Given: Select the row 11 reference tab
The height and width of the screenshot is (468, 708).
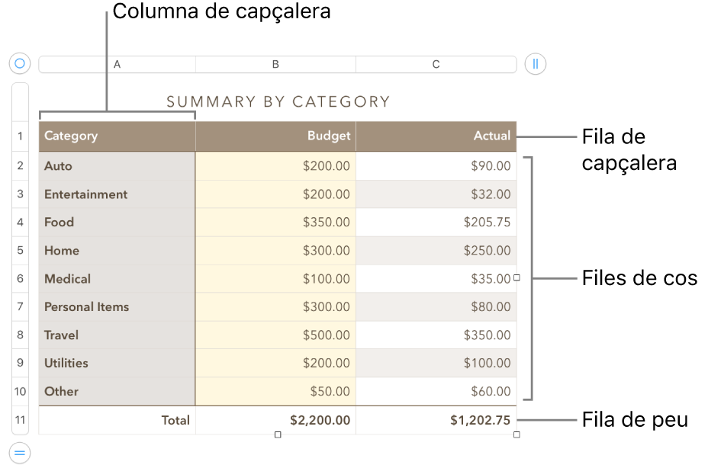Looking at the screenshot, I should (19, 420).
